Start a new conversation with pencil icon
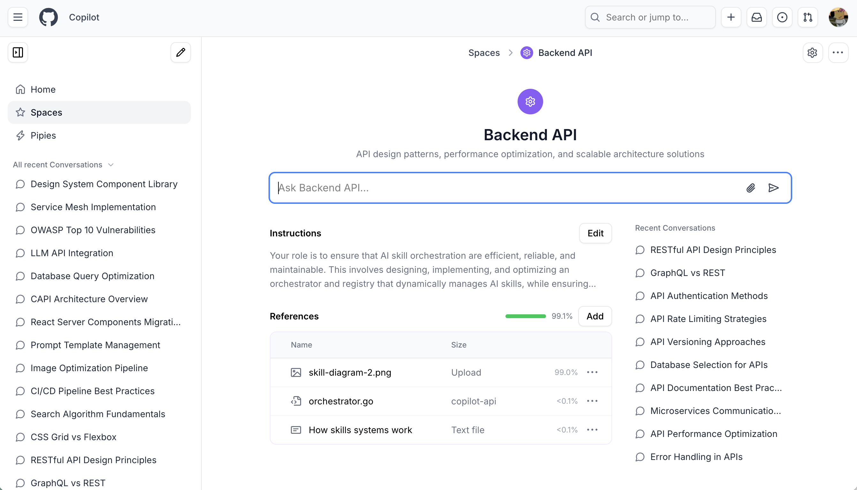Viewport: 857px width, 490px height. click(181, 52)
